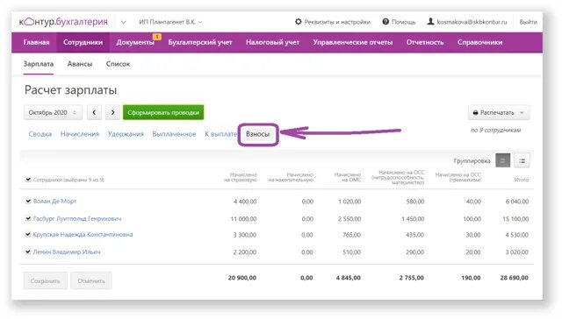The image size is (562, 319).
Task: Select the grouped view icon
Action: tap(502, 160)
